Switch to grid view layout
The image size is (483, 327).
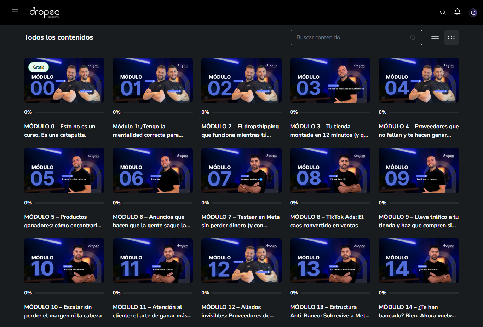(451, 37)
